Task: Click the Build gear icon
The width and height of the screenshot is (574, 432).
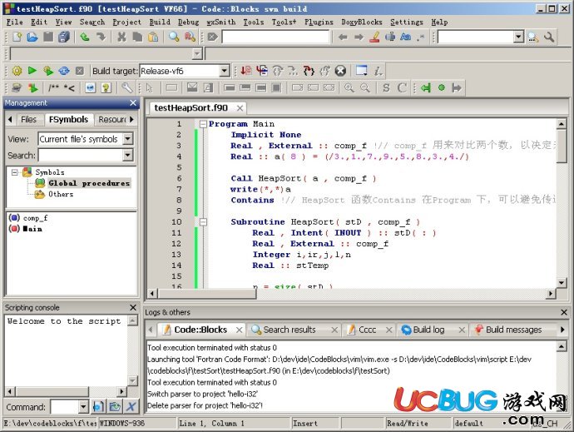Action: (x=17, y=71)
